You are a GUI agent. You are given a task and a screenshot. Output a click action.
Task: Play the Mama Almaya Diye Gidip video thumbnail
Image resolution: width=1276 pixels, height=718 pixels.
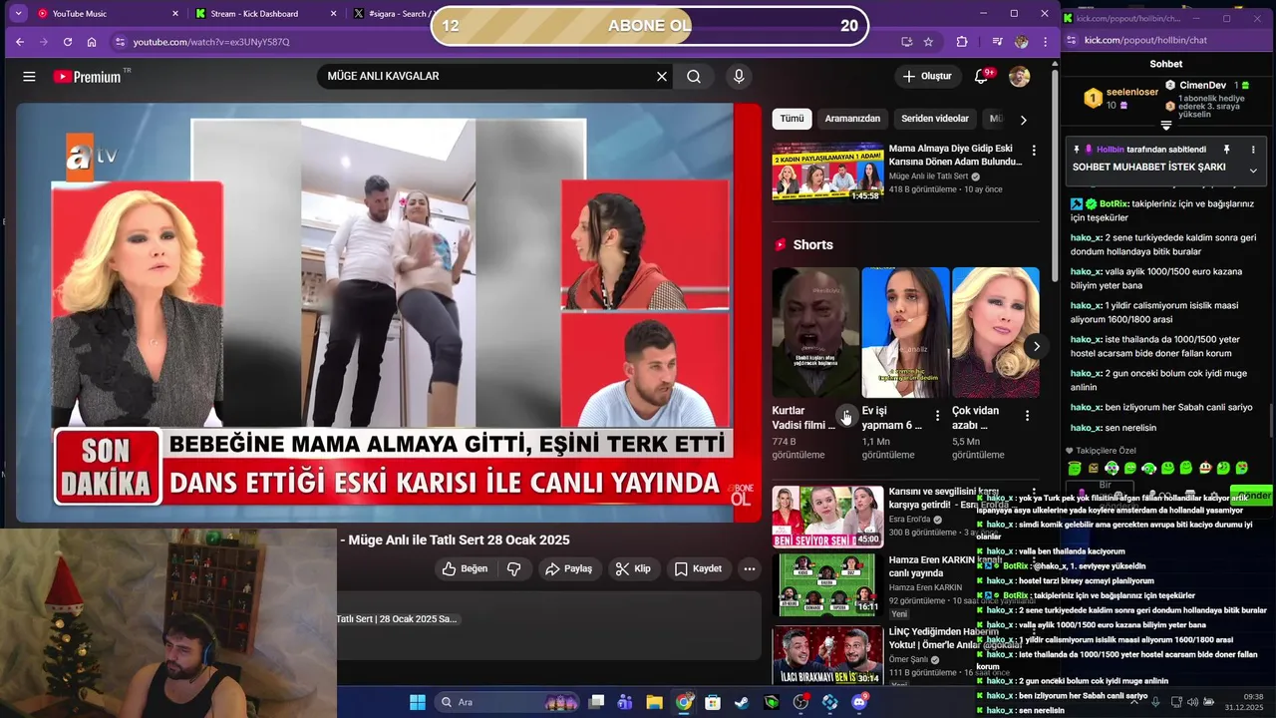click(x=827, y=172)
